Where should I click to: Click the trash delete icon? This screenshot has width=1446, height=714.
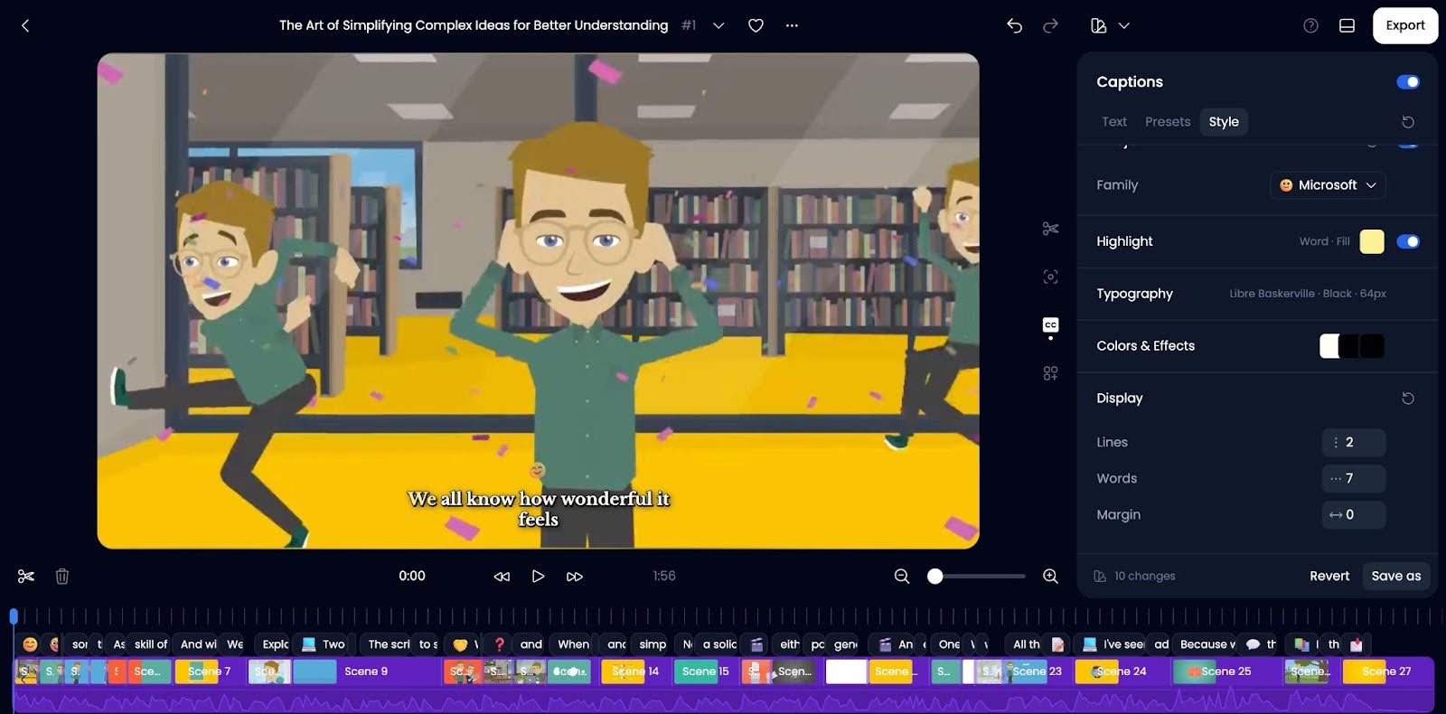click(62, 576)
